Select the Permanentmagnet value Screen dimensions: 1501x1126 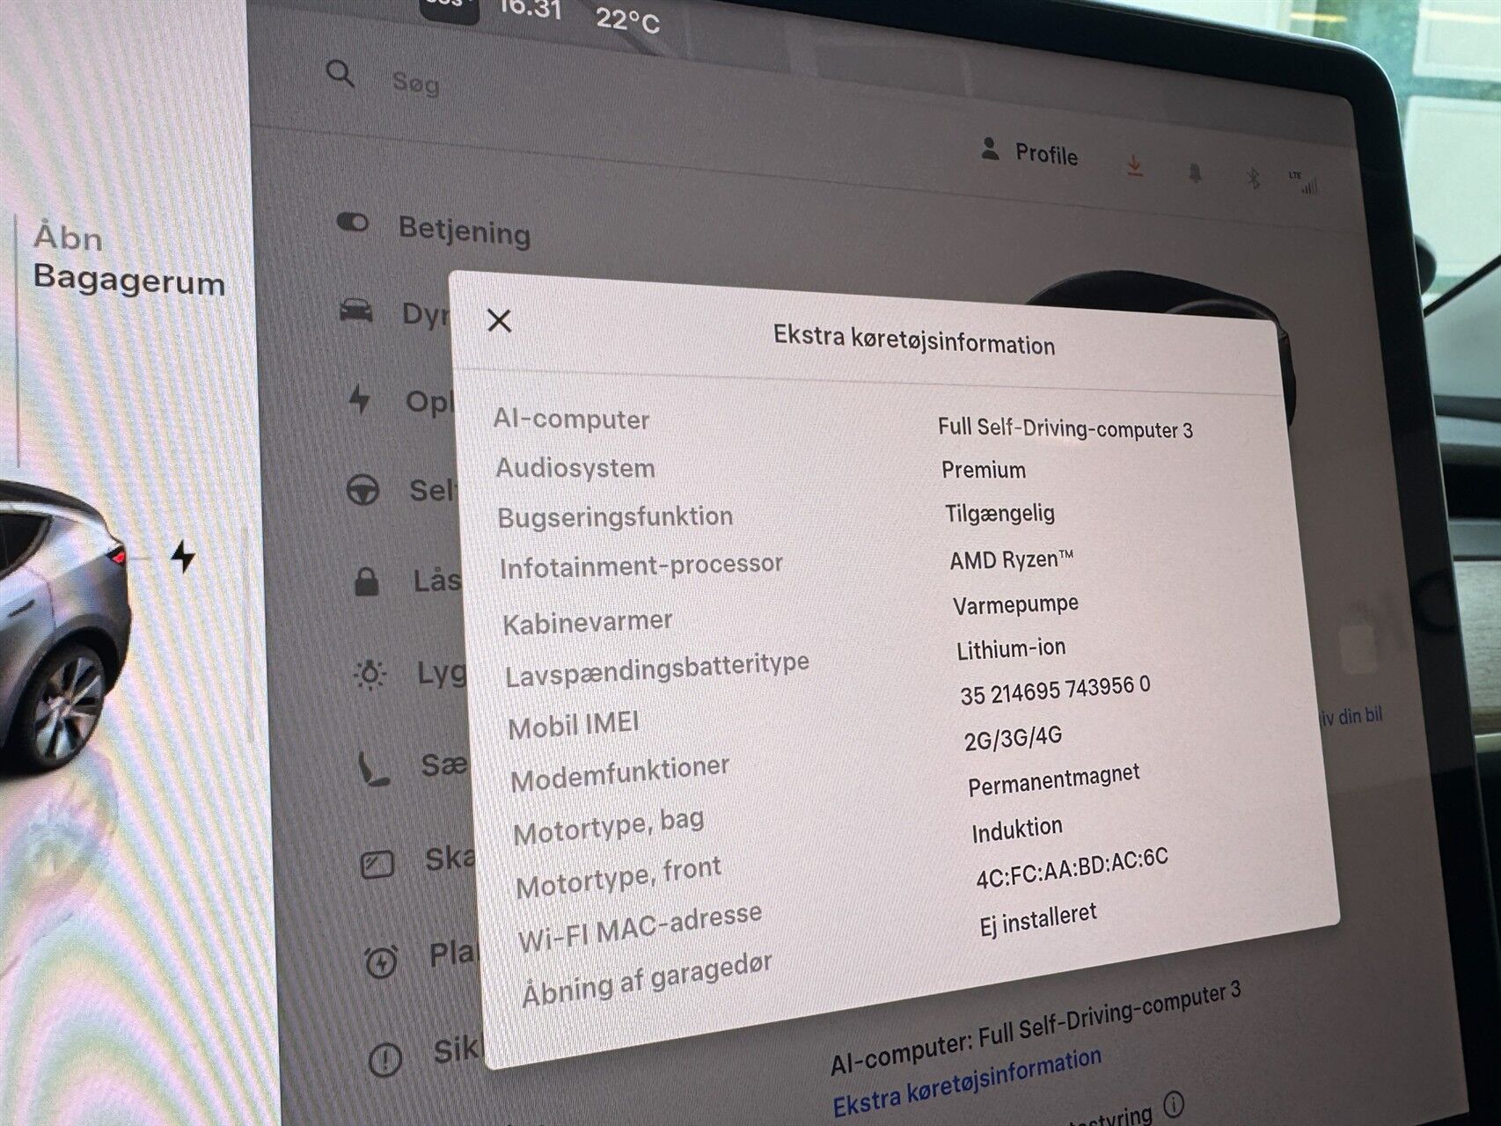[1054, 780]
